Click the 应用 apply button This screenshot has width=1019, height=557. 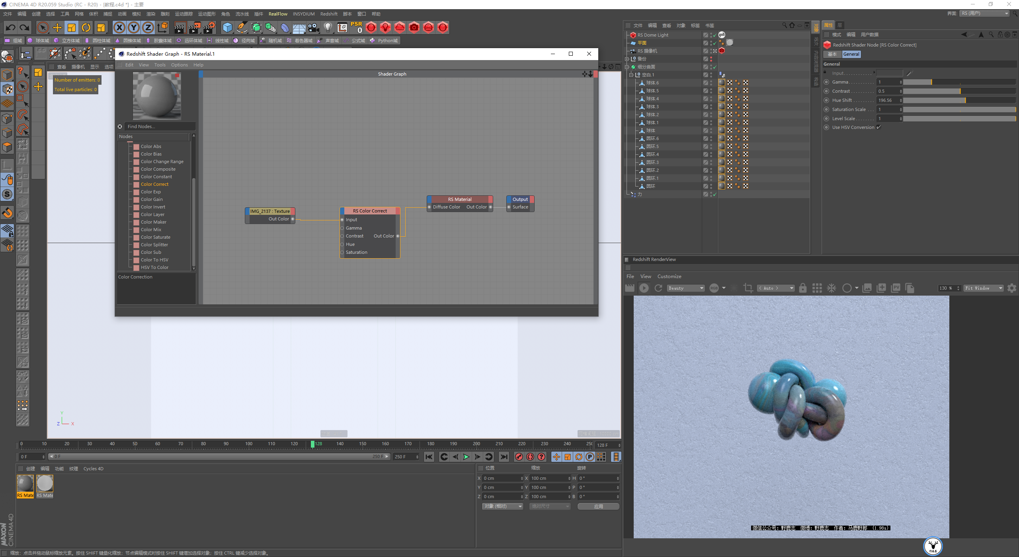coord(598,506)
